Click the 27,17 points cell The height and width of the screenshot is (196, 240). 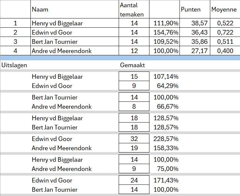pos(195,51)
